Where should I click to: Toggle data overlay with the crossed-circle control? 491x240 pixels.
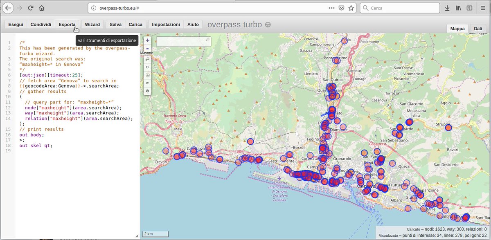(147, 90)
